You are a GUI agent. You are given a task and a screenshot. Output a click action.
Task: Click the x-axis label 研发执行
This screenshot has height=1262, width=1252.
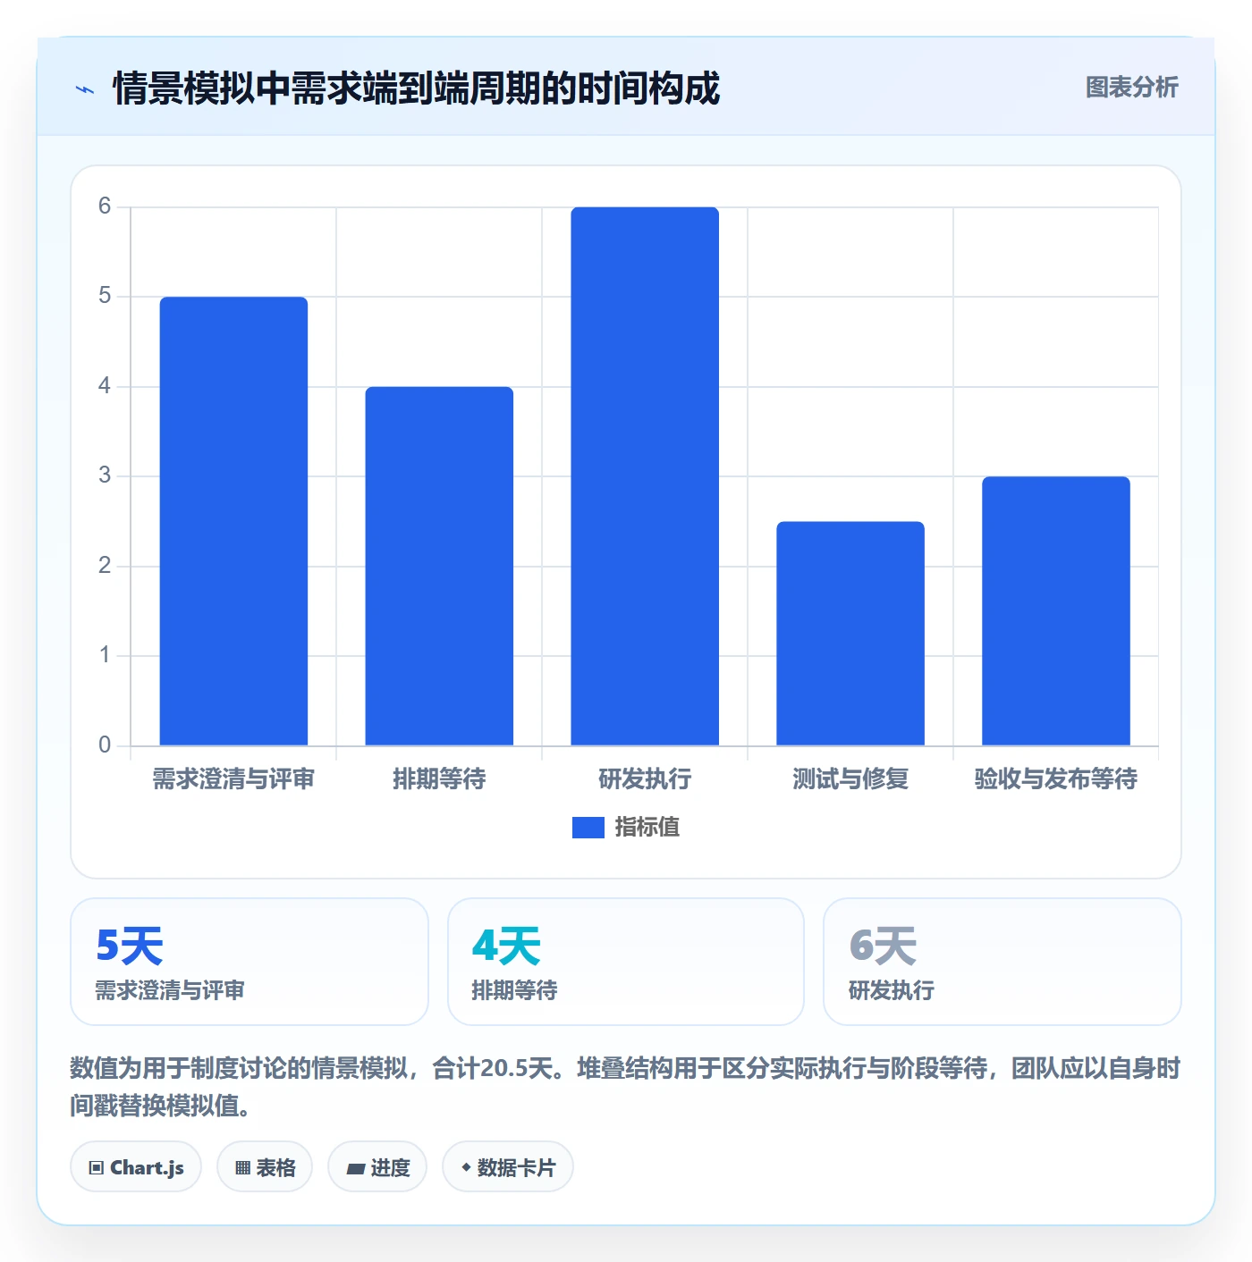pos(645,779)
